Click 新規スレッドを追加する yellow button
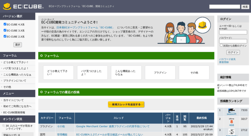This screenshot has height=136, width=251. pos(126,104)
